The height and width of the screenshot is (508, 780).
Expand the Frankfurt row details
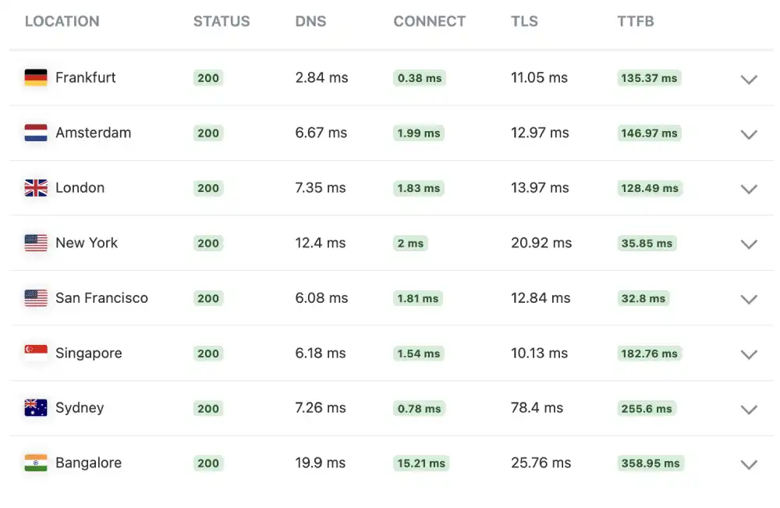click(x=749, y=79)
